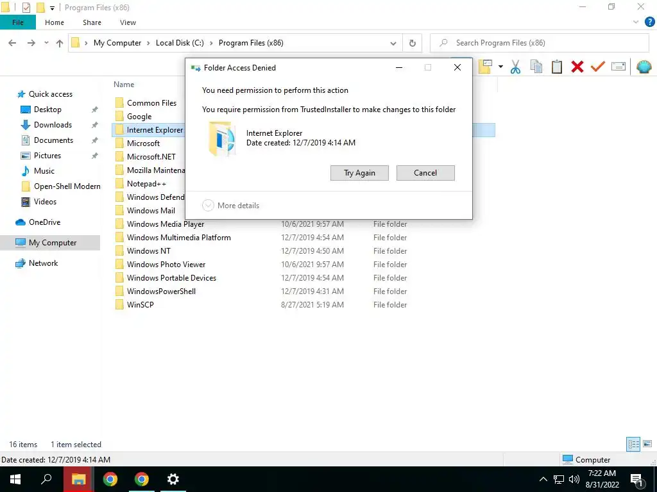Select the Google folder
Screen dimensions: 657x492
[139, 117]
